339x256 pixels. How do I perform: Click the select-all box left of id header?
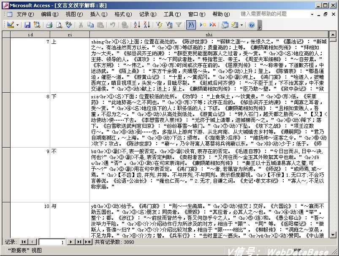pos(6,34)
